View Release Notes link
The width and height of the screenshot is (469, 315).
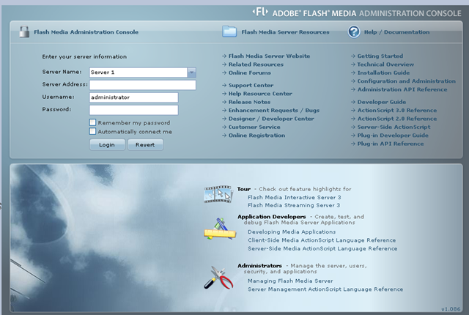pyautogui.click(x=249, y=102)
